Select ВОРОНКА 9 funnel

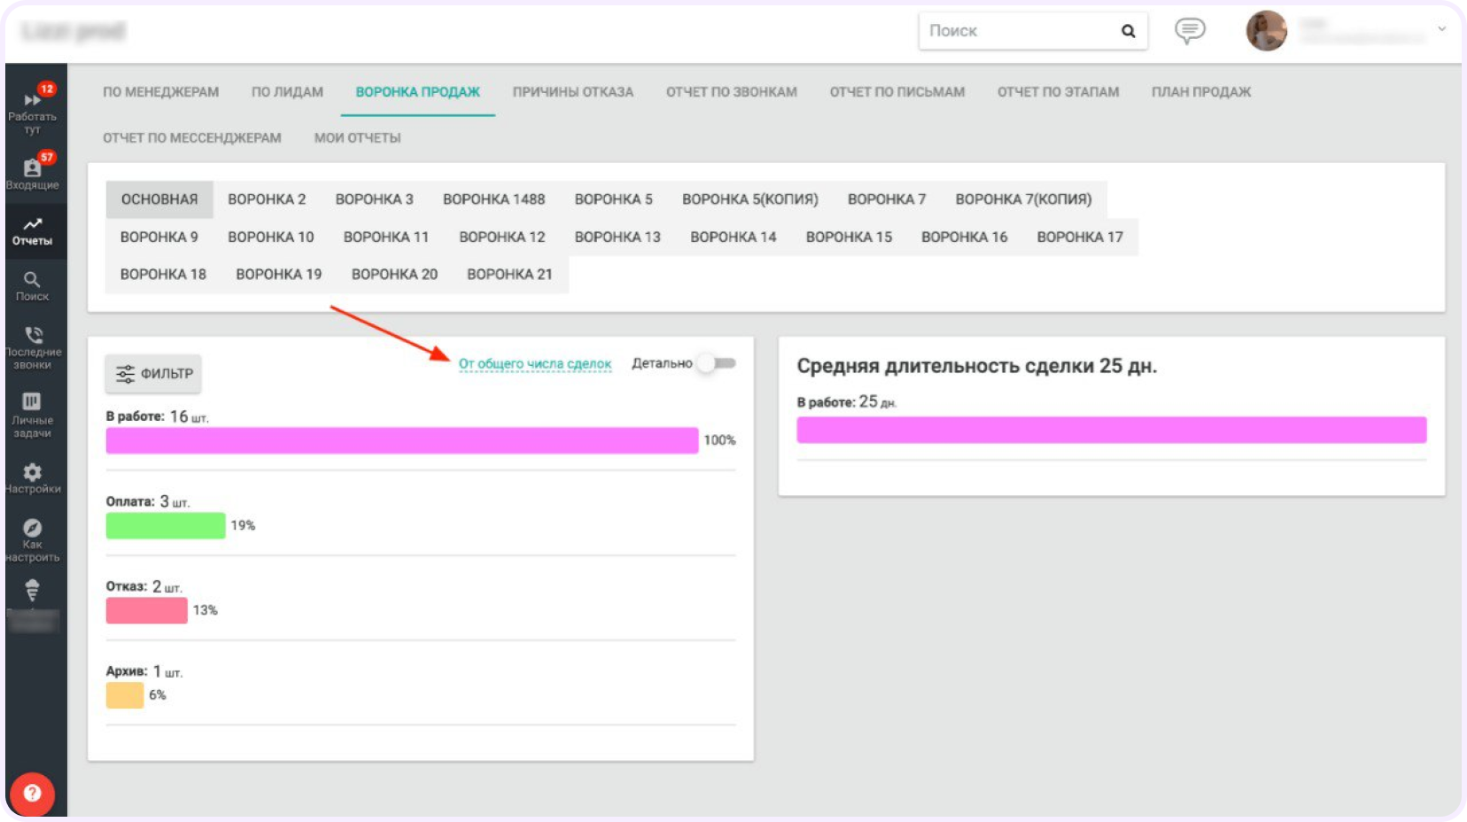pos(159,237)
